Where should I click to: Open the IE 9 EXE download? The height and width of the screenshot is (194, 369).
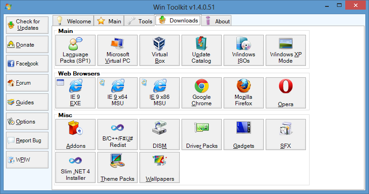click(75, 93)
